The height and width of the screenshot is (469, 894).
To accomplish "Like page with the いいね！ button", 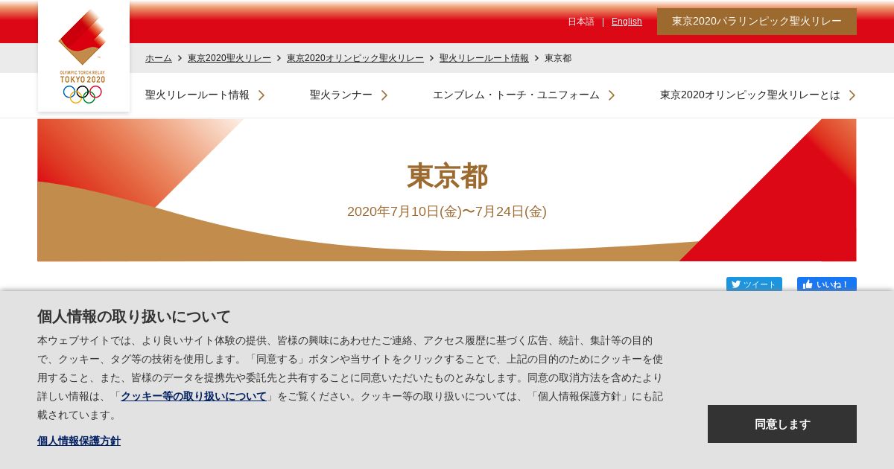I will [x=827, y=284].
